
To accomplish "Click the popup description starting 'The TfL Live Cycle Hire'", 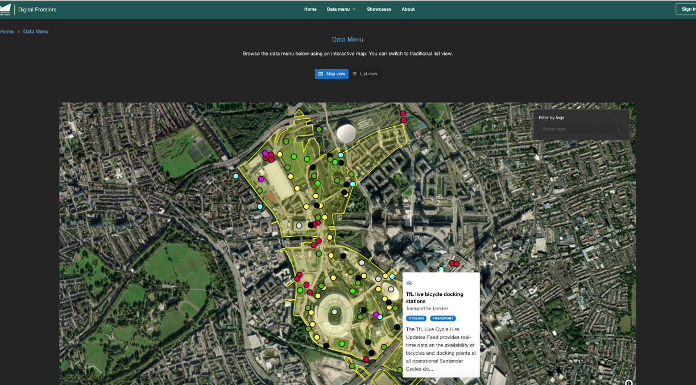I will point(441,349).
